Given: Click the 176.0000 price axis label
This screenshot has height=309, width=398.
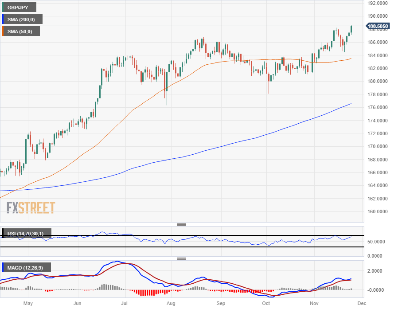Looking at the screenshot, I should pos(378,107).
